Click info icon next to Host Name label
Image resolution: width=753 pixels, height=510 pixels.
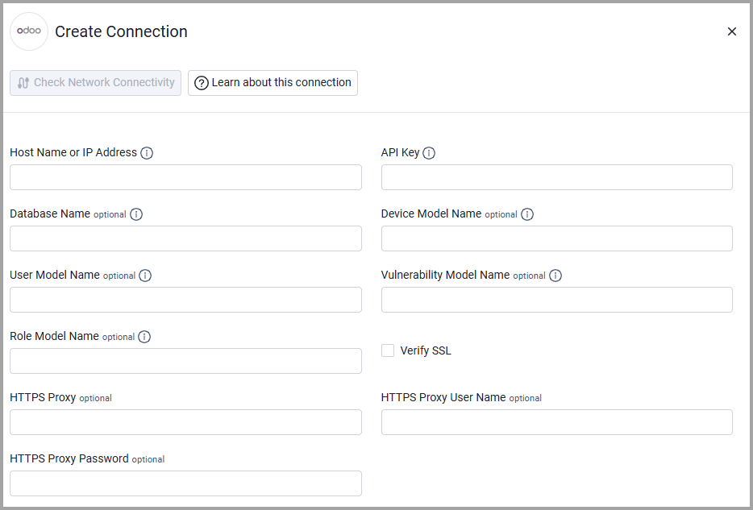[147, 153]
